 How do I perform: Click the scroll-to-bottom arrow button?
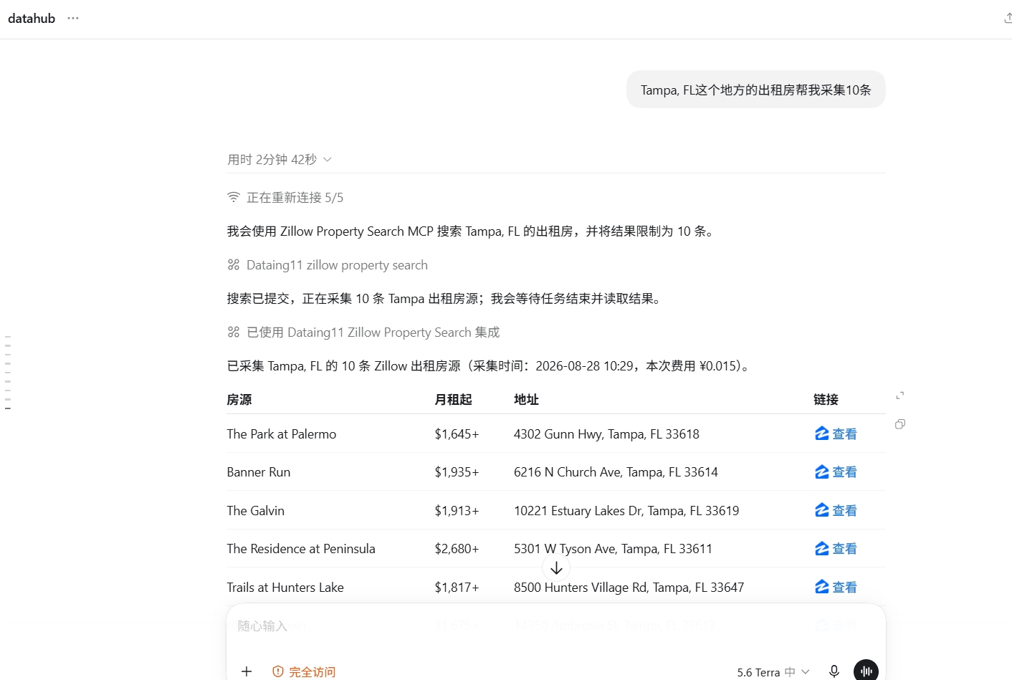point(556,568)
